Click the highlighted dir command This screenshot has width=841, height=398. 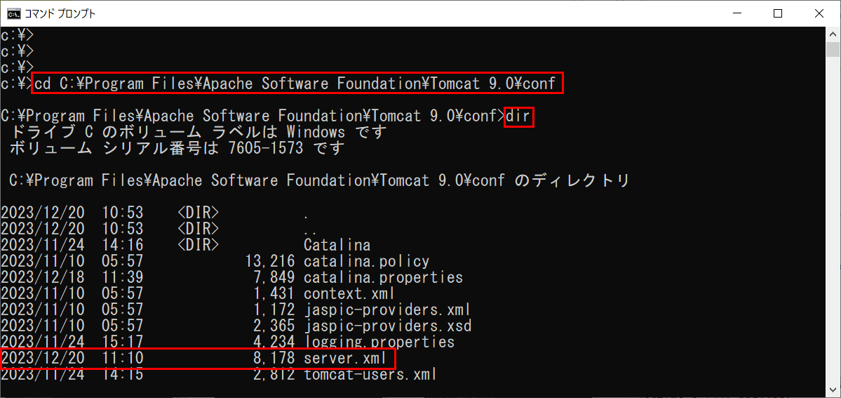coord(518,116)
